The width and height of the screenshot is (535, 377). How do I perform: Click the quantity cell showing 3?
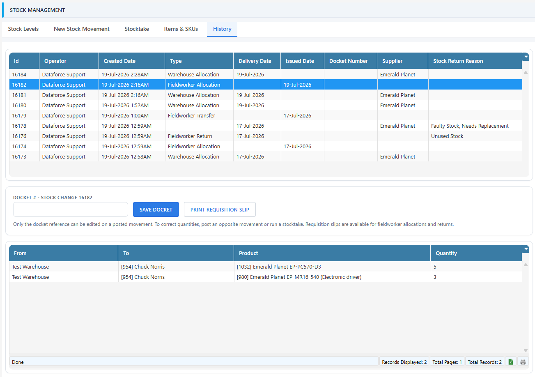point(476,277)
